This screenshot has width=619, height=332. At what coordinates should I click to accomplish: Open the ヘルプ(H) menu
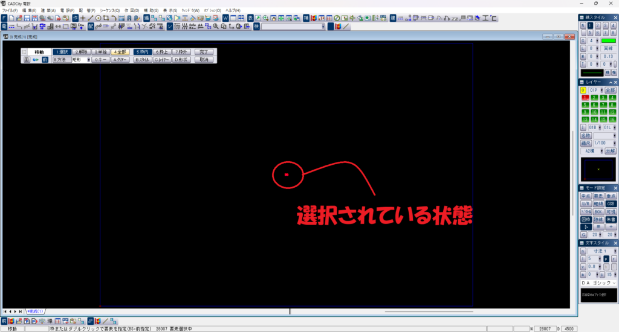[233, 11]
